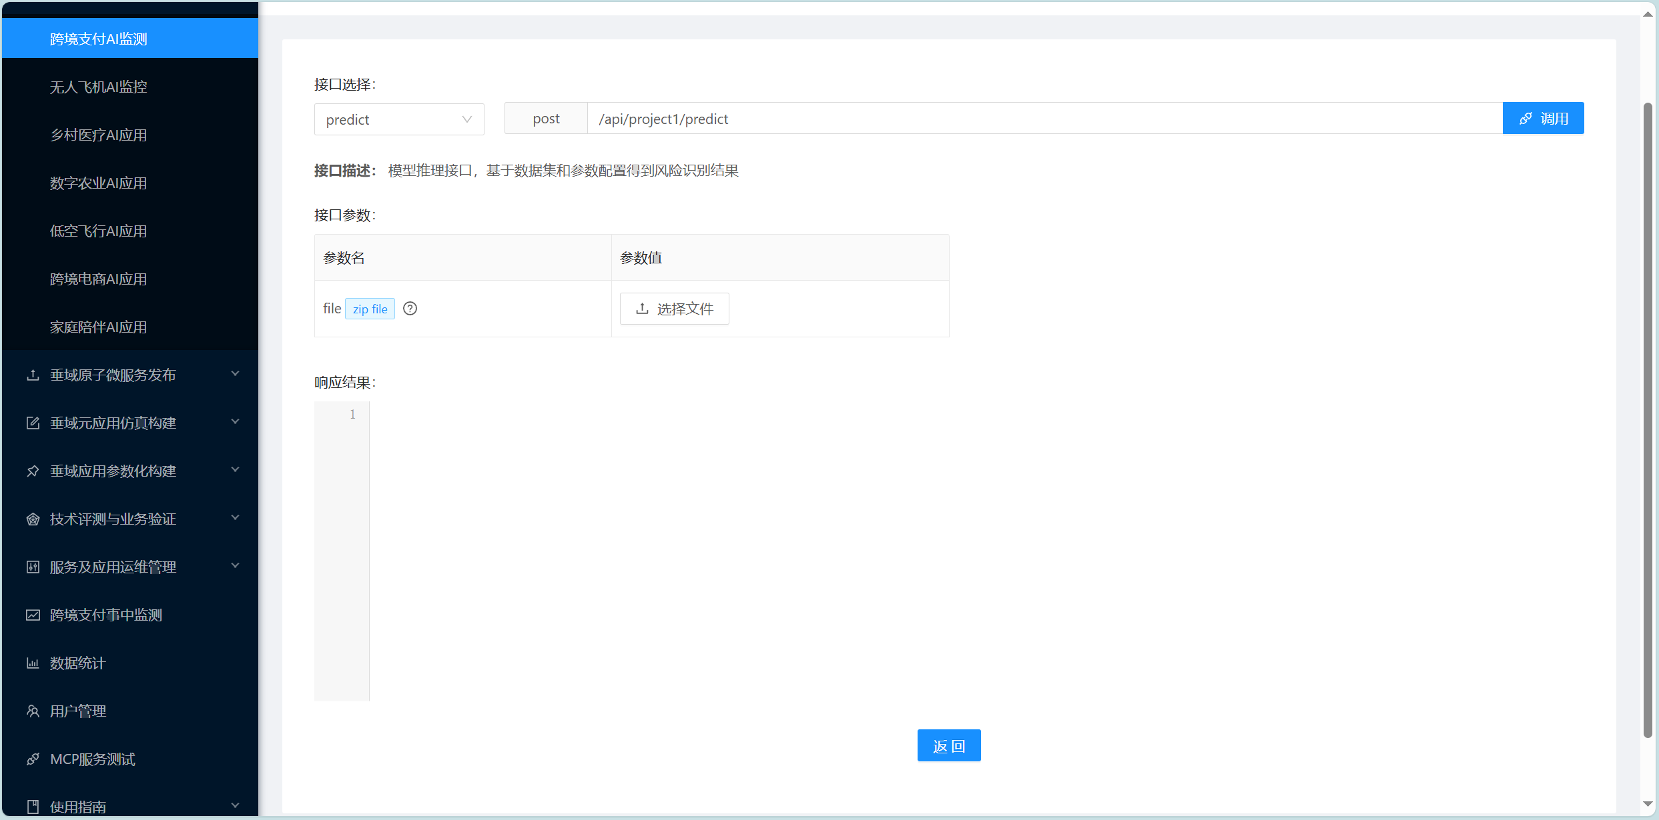Click the chart icon beside 跨境支付事中监测
Image resolution: width=1659 pixels, height=820 pixels.
pos(33,615)
